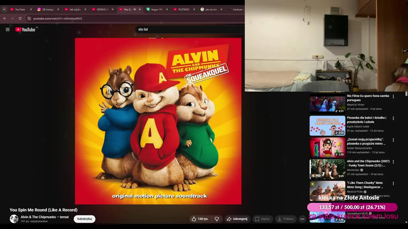Click the scrollbar down arrow in recommendations
This screenshot has width=408, height=229.
click(x=406, y=222)
